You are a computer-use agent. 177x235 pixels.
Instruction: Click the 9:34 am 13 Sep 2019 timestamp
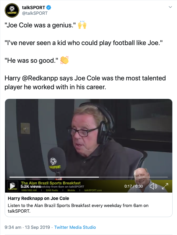(27, 227)
